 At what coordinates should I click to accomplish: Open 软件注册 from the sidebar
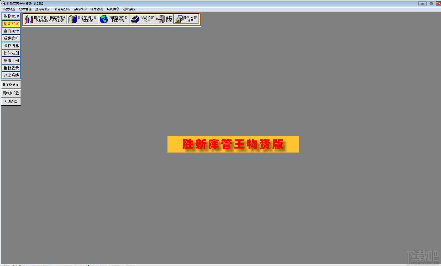pos(11,53)
